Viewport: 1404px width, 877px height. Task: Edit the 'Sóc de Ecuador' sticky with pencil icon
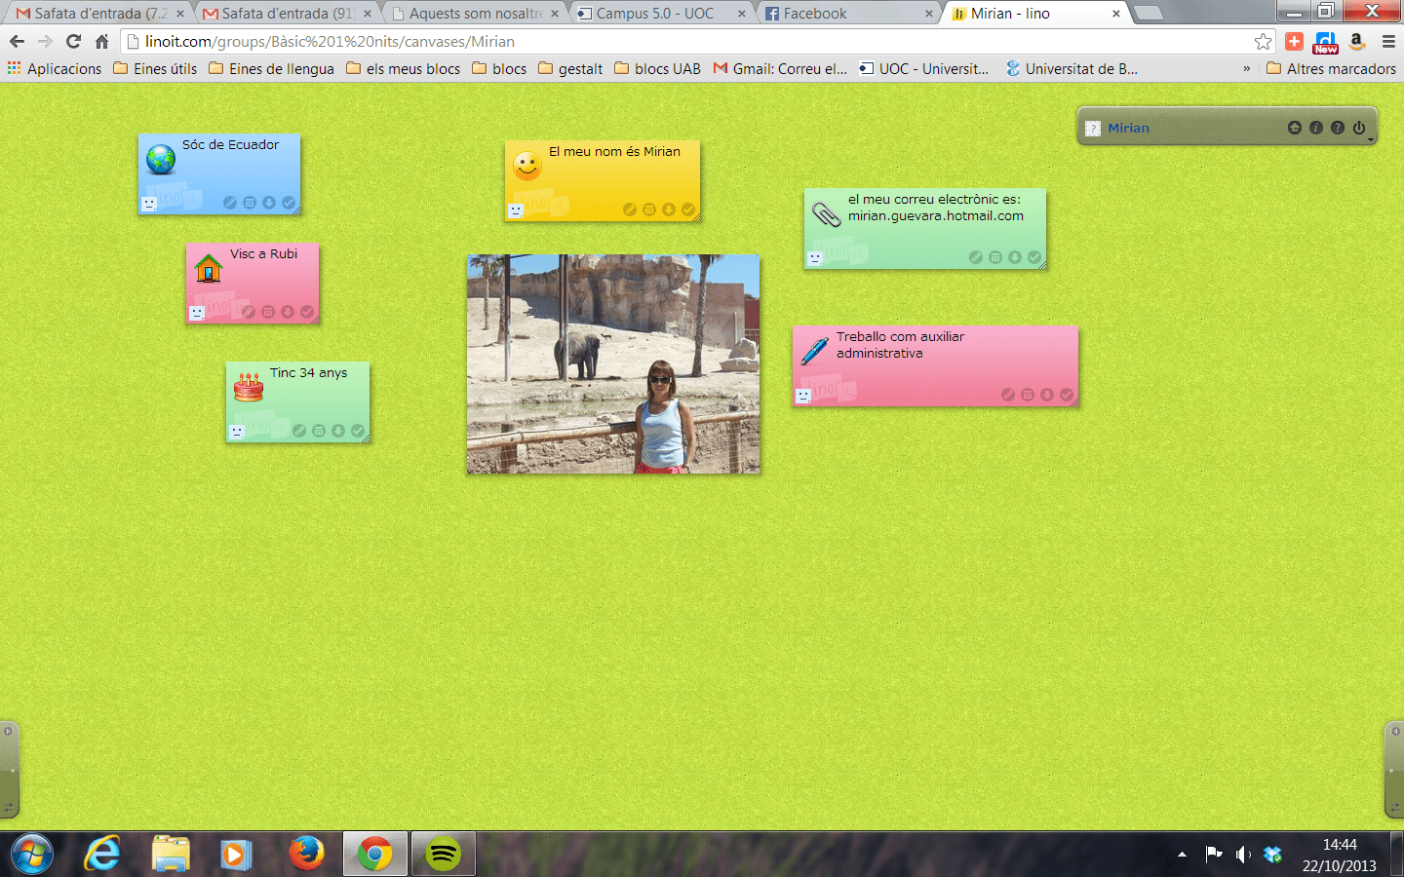tap(230, 203)
